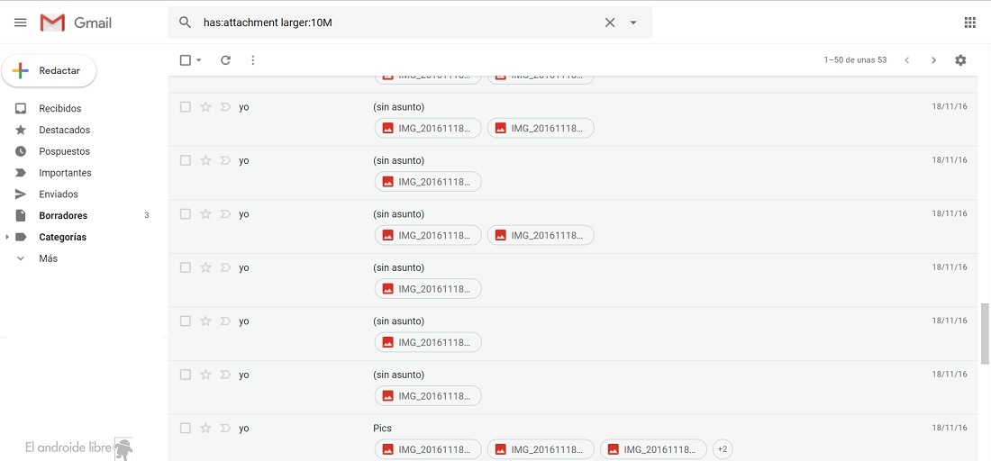Open the Google apps grid icon
991x461 pixels.
tap(969, 23)
